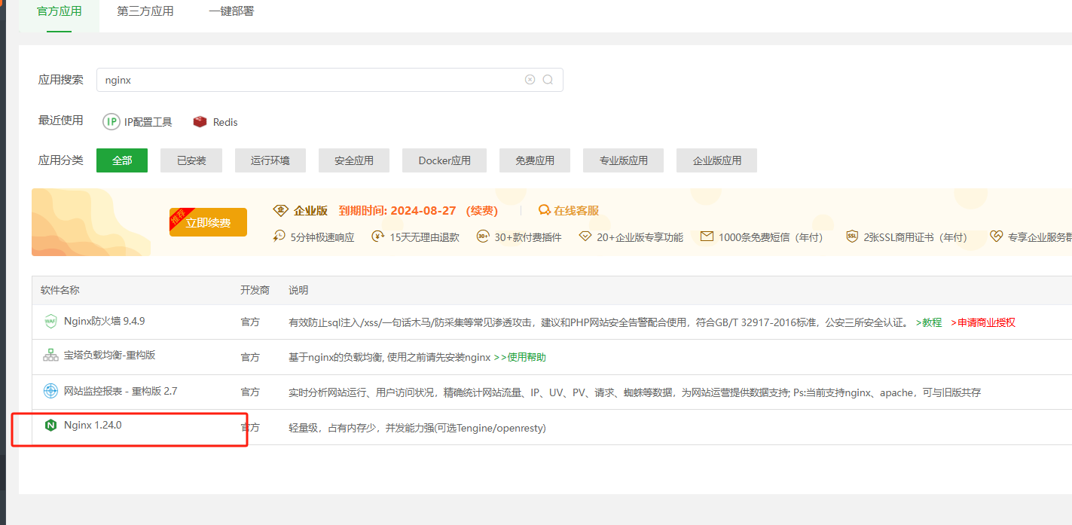Viewport: 1072px width, 525px height.
Task: Click 官方 in the Nginx防火墙 row
Action: 250,322
